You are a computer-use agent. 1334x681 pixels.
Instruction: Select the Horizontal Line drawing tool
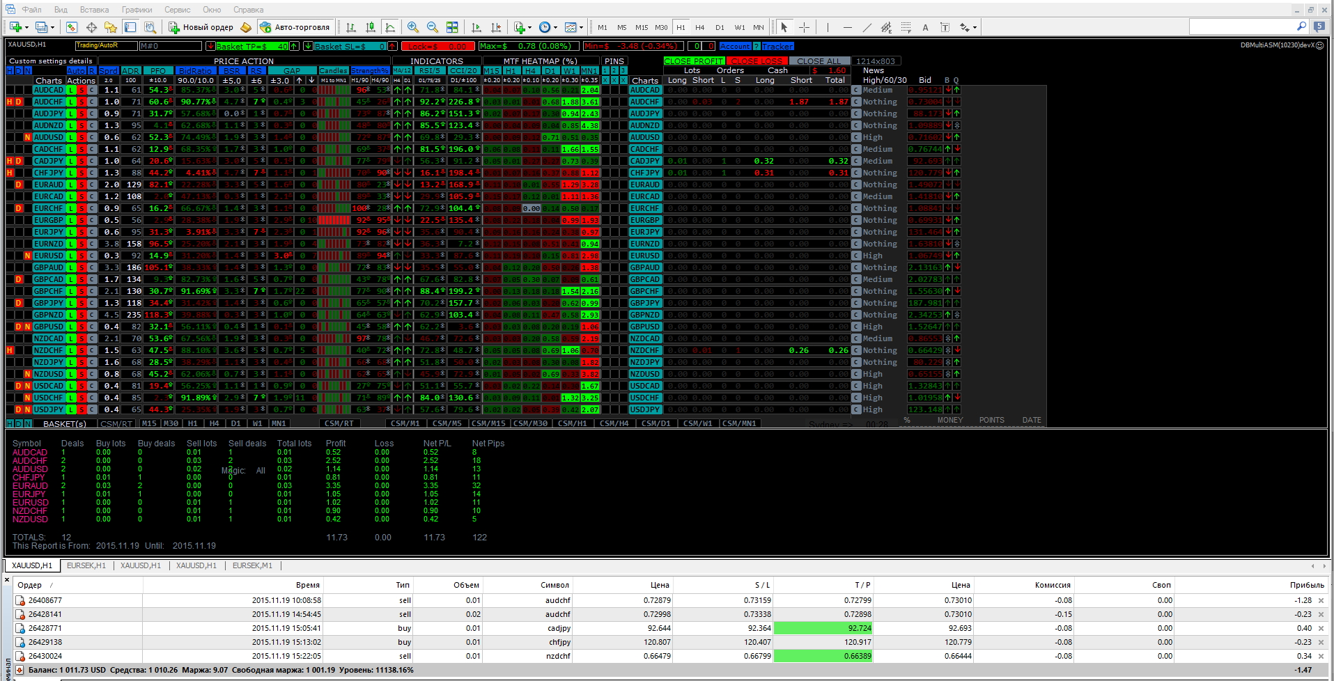pyautogui.click(x=847, y=27)
